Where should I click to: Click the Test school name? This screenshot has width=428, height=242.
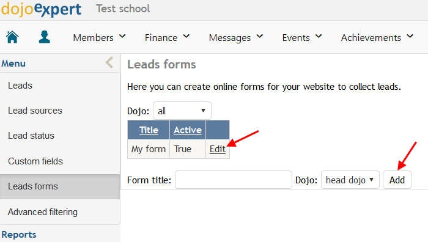(123, 9)
